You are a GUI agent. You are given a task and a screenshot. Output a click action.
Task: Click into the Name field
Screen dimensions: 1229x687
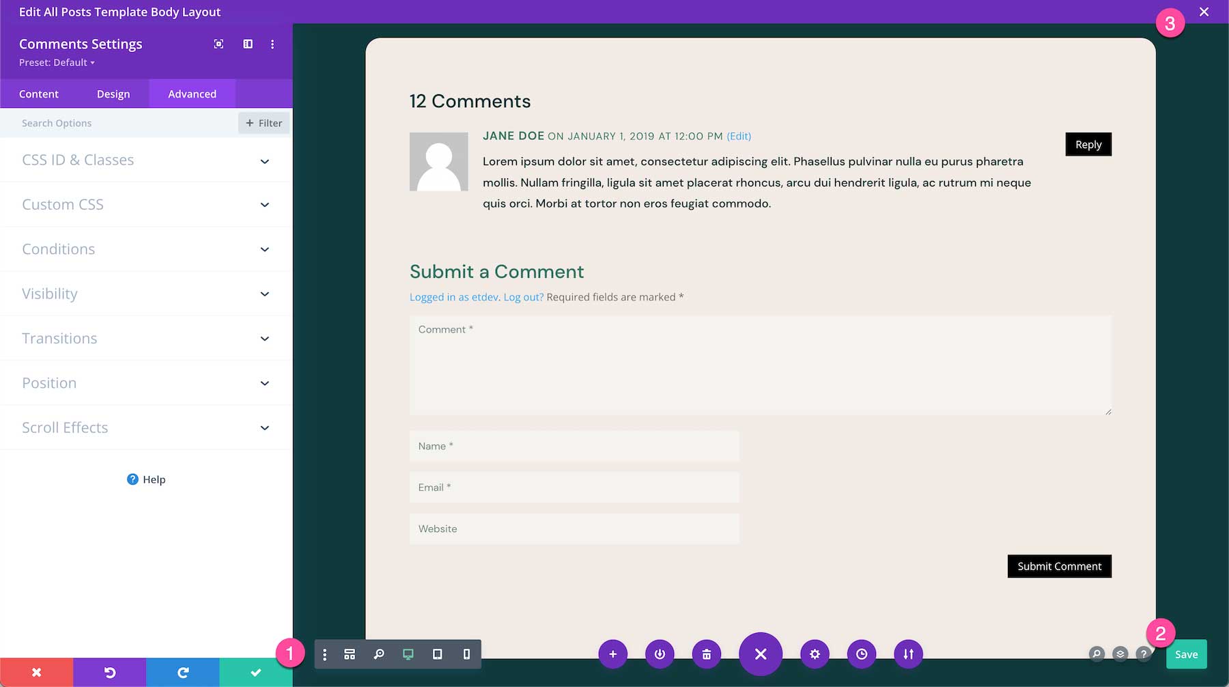pyautogui.click(x=574, y=446)
